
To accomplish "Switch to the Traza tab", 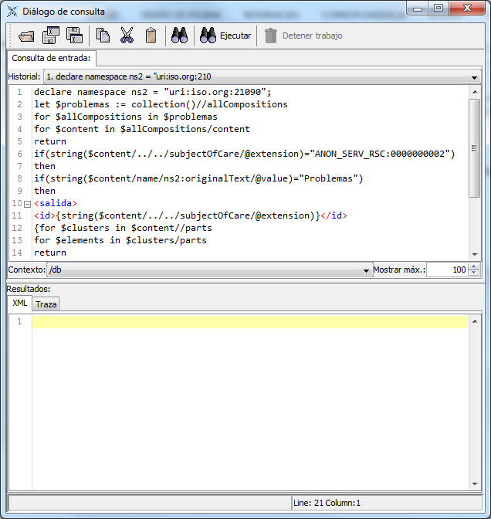I will pyautogui.click(x=46, y=304).
